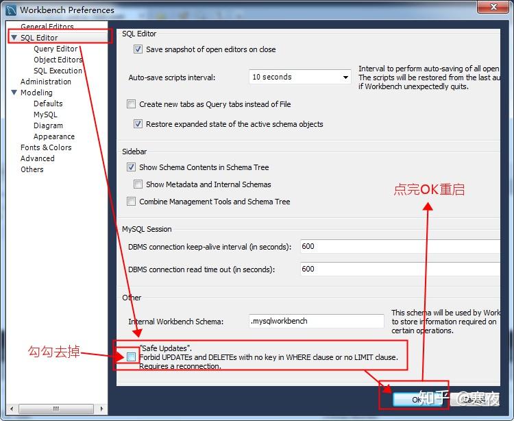Toggle Save snapshot of open editors checkbox

point(138,49)
